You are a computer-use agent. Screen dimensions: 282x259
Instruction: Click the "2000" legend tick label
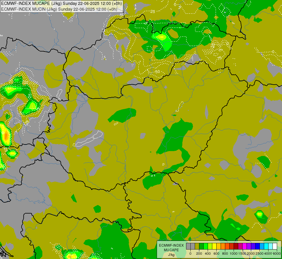(251, 254)
